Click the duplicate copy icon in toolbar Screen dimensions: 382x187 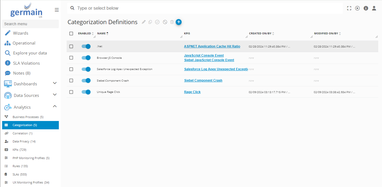150,22
